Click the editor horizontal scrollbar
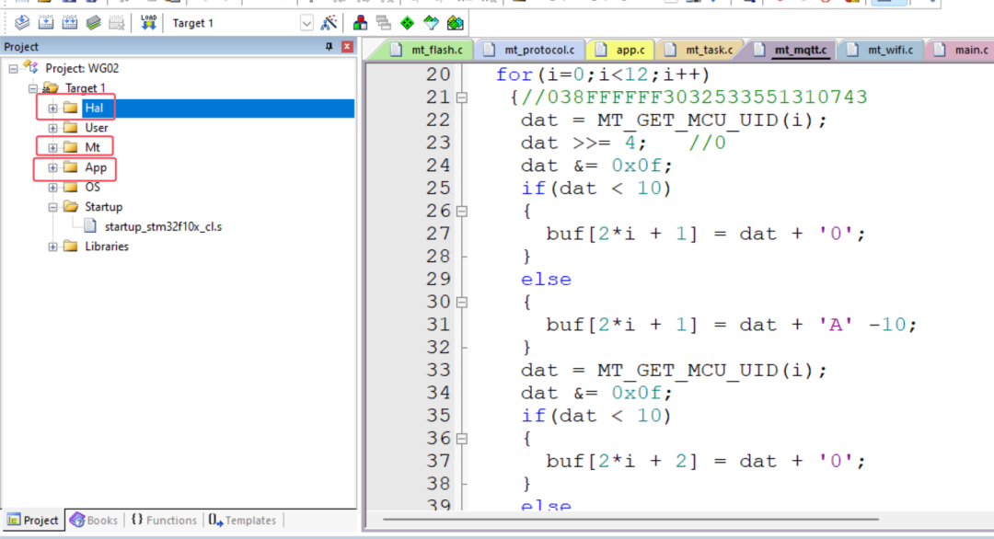Image resolution: width=994 pixels, height=539 pixels. coord(630,520)
